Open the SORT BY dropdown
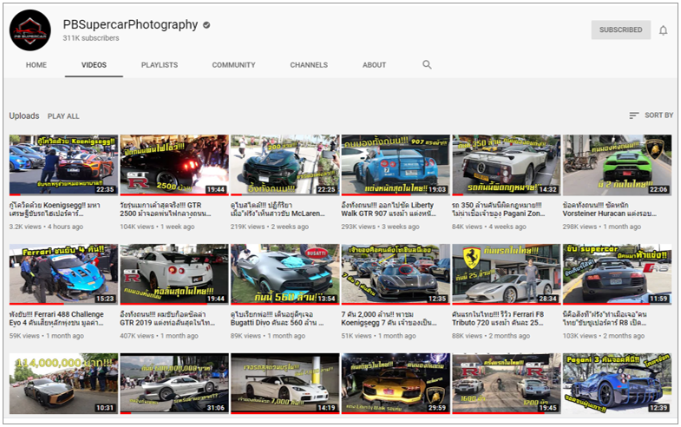Screen dimensions: 681x427 click(651, 115)
